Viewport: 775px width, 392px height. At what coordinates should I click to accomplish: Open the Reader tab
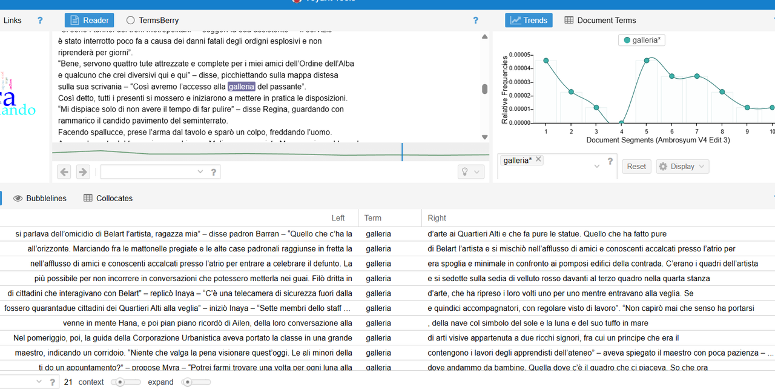coord(88,20)
